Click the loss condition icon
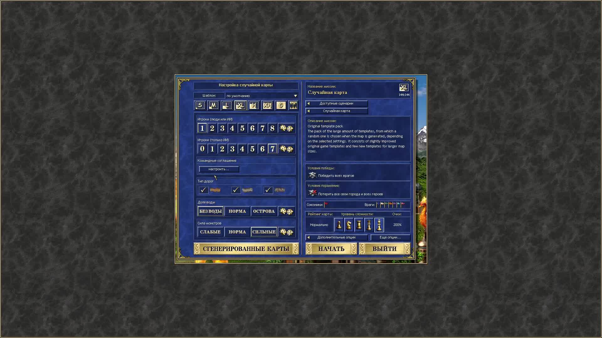Image resolution: width=602 pixels, height=338 pixels. coord(312,193)
